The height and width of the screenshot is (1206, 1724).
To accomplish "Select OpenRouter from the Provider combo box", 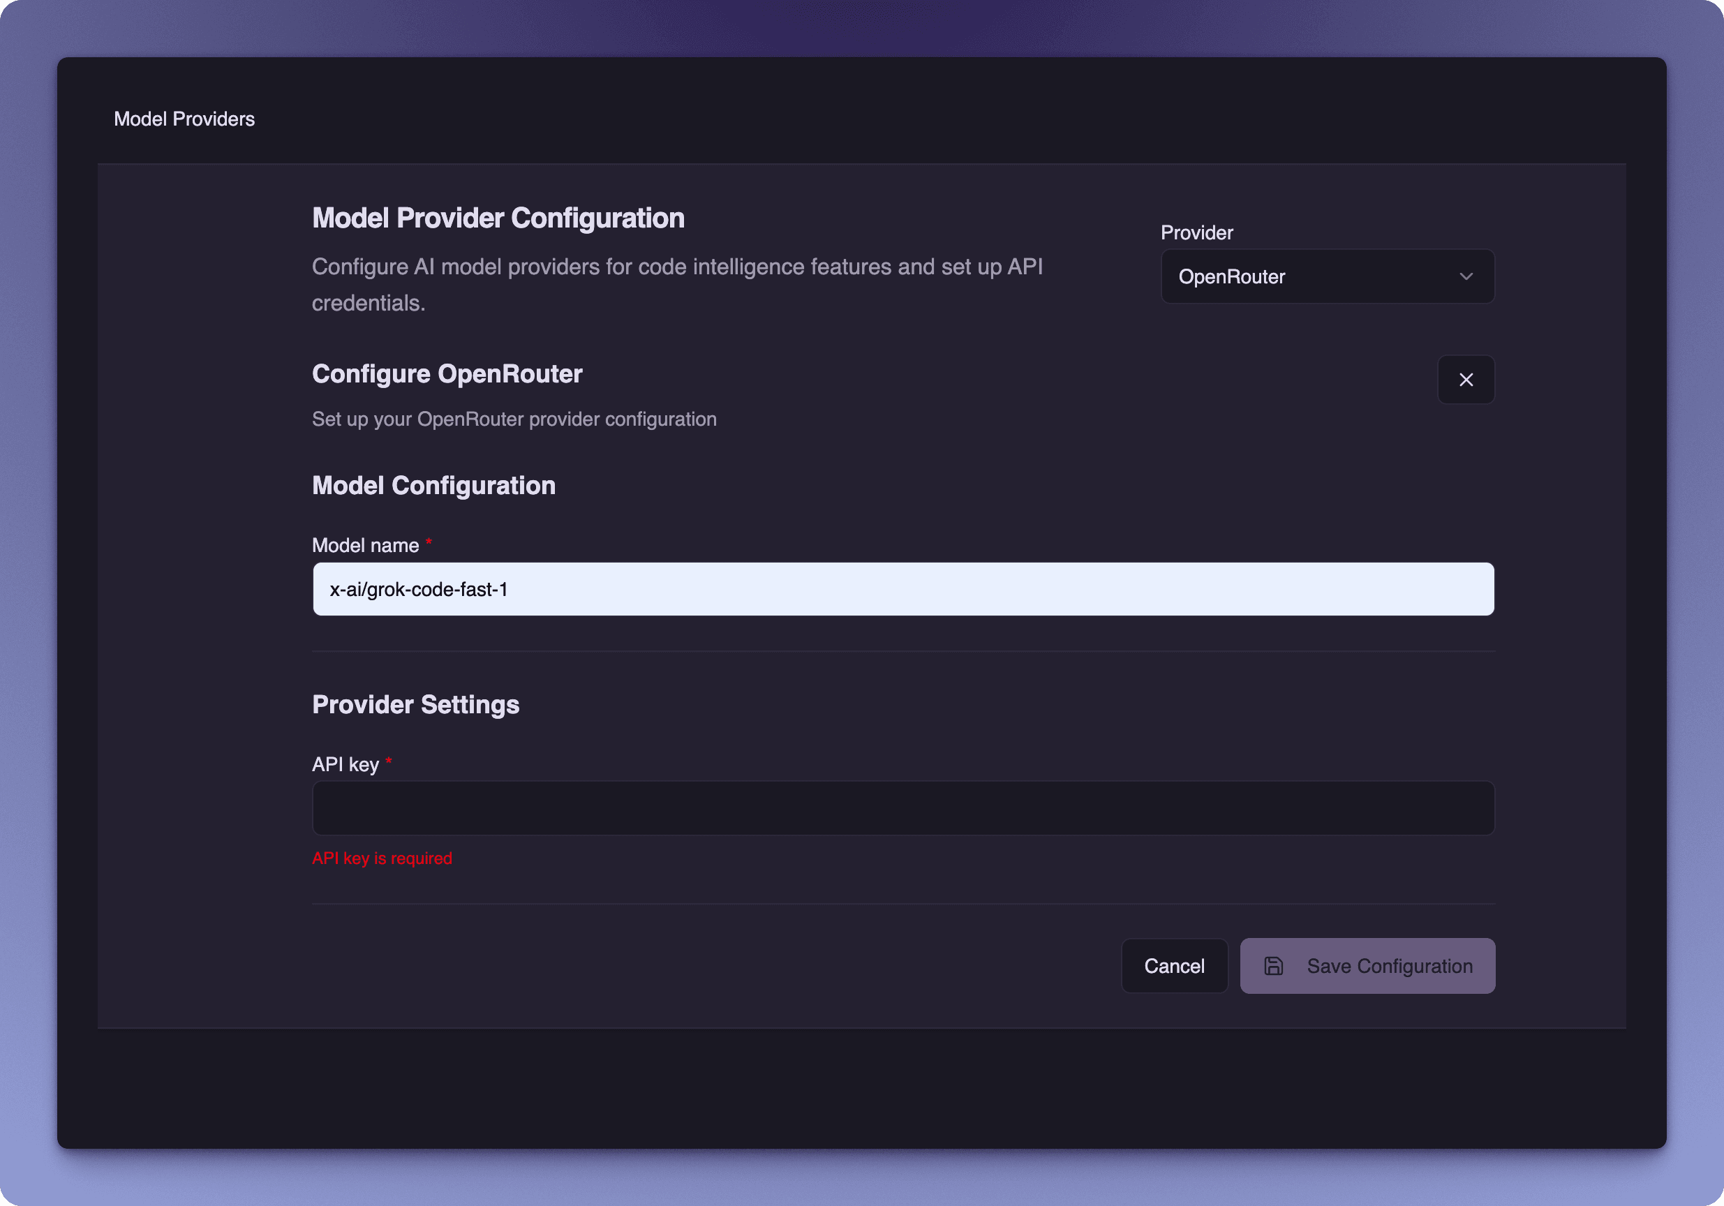I will click(x=1326, y=276).
